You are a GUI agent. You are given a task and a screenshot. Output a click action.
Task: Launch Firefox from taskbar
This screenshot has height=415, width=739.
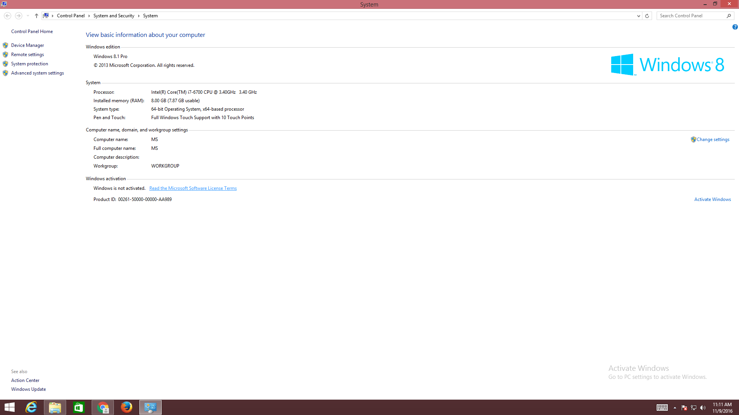[x=127, y=407]
